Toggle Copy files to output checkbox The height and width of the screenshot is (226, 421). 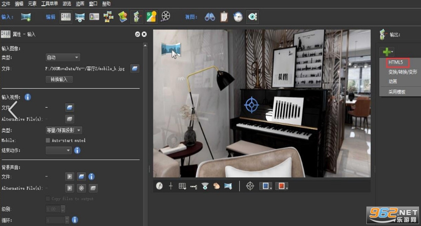pos(48,199)
